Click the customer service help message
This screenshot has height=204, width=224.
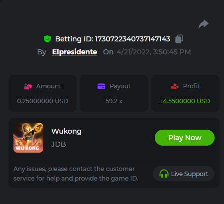click(76, 174)
